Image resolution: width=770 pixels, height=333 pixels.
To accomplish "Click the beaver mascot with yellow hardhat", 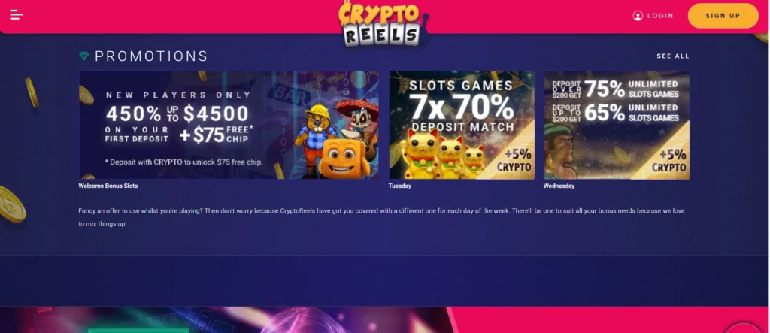I will (314, 140).
